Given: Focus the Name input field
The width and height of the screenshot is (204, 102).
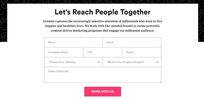Looking at the screenshot, I should click(x=73, y=42).
